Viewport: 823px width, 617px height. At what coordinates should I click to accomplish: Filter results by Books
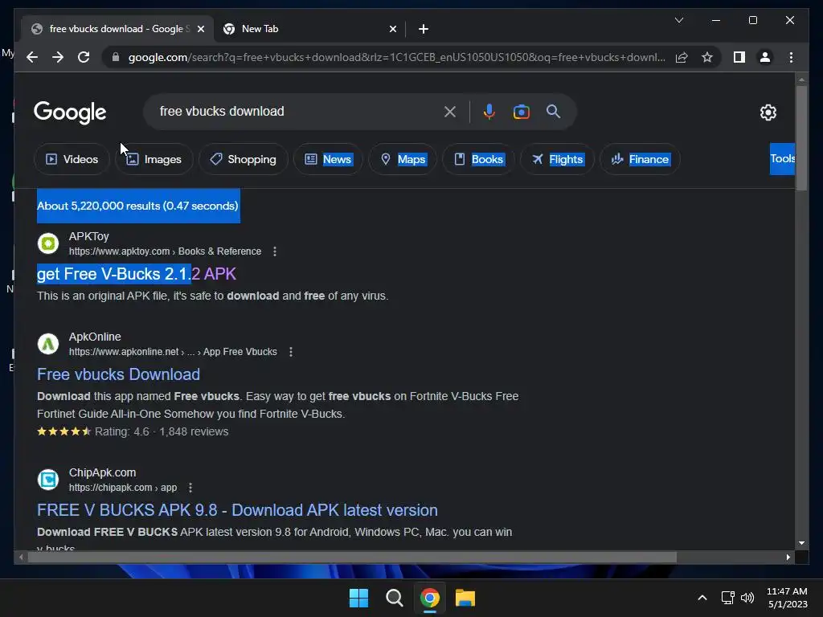pos(478,159)
